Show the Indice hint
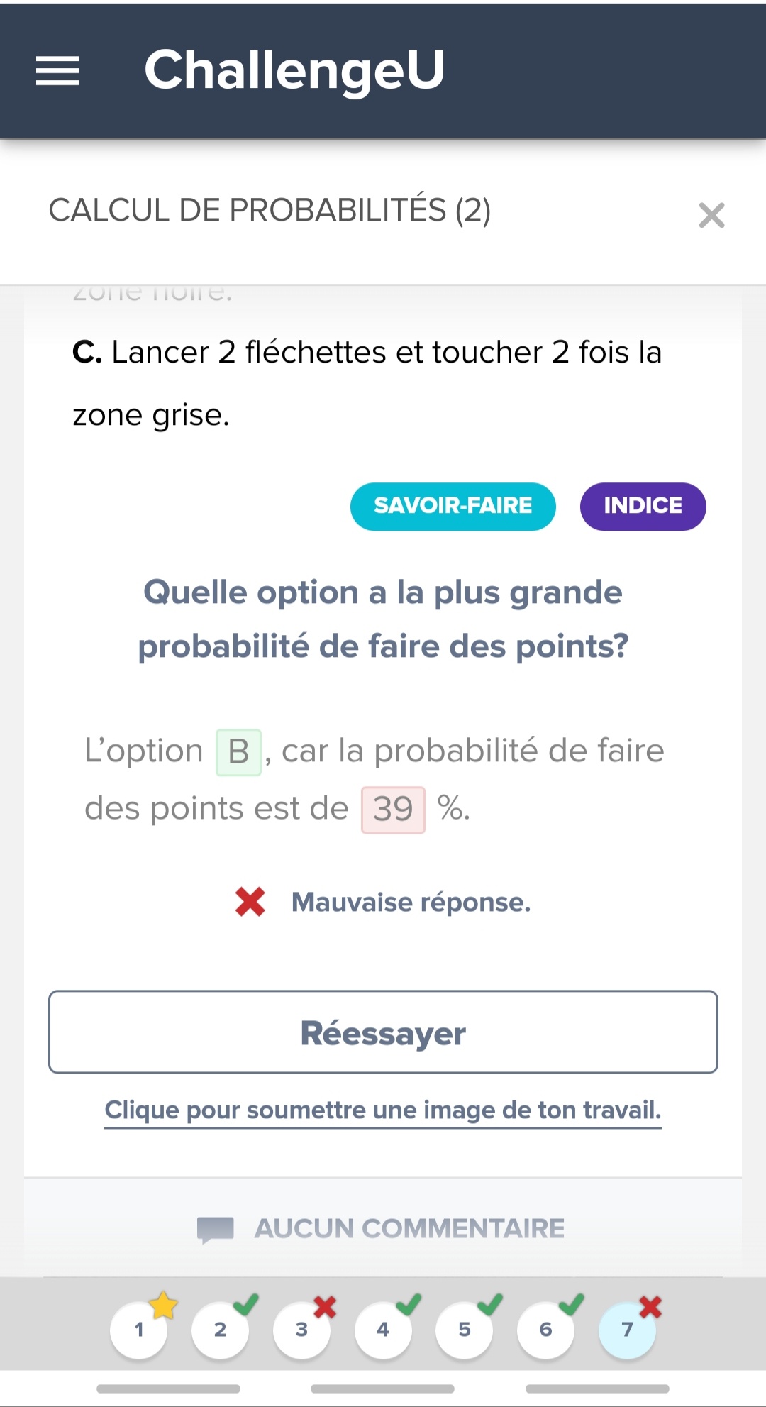 643,506
